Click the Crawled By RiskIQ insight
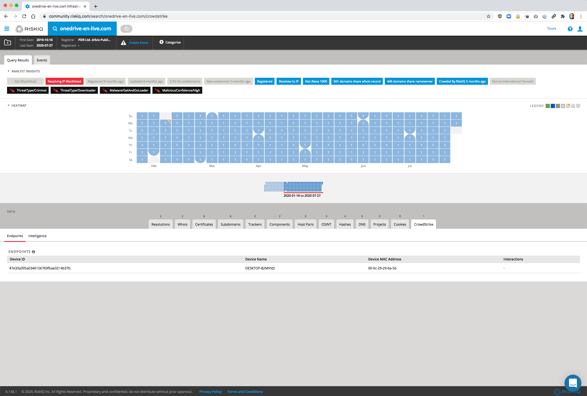The width and height of the screenshot is (587, 396). pyautogui.click(x=462, y=81)
